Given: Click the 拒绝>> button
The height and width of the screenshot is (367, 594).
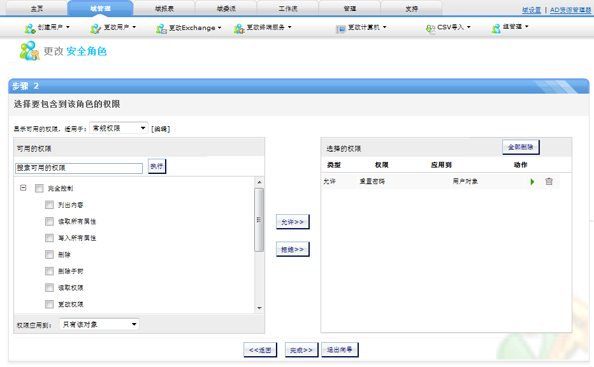Looking at the screenshot, I should [293, 249].
